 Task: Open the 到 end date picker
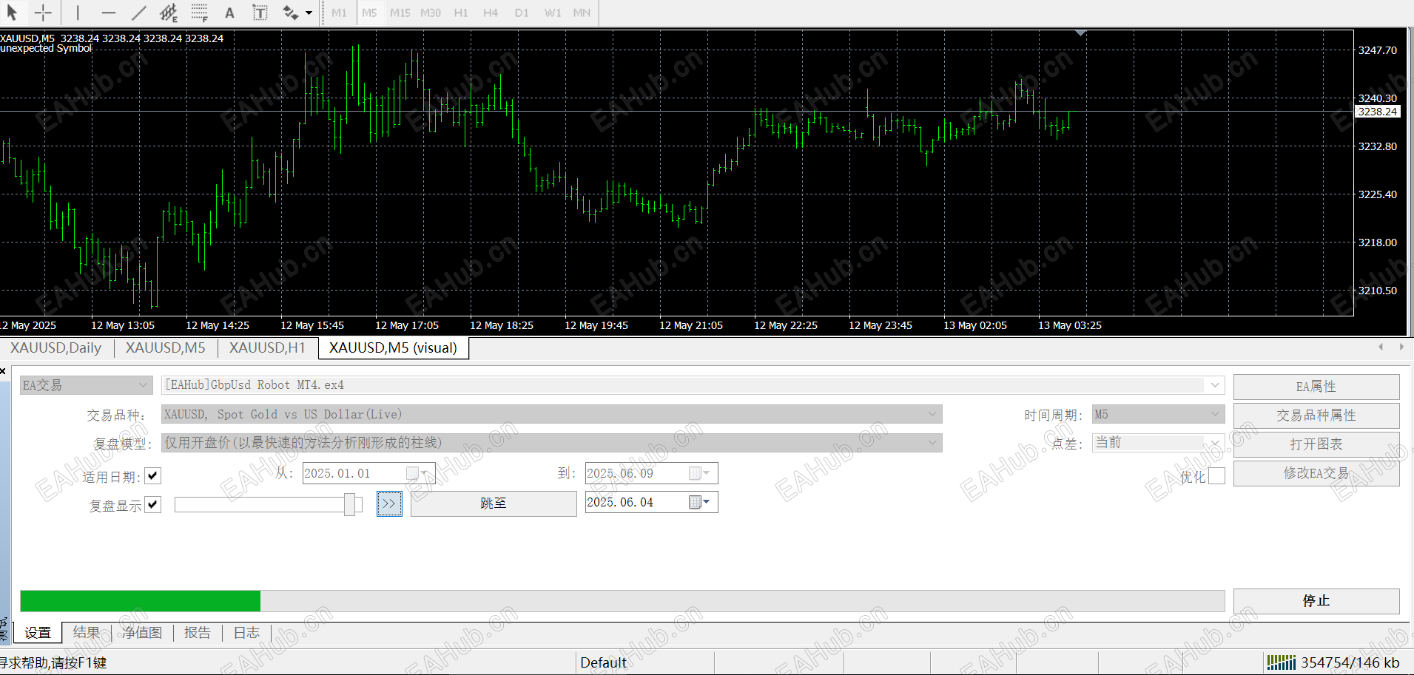(700, 473)
